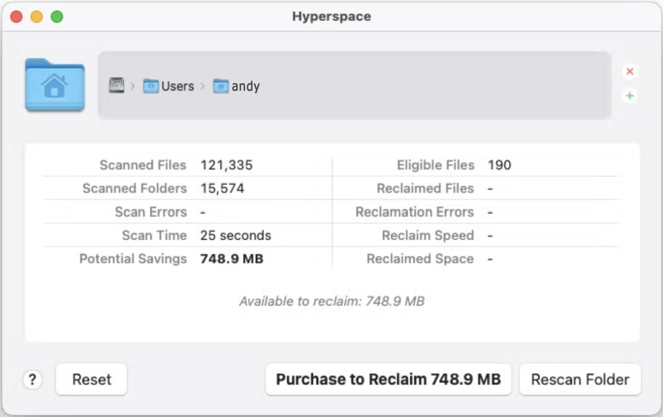Click Scanned Folders value 15,574

[x=222, y=189]
